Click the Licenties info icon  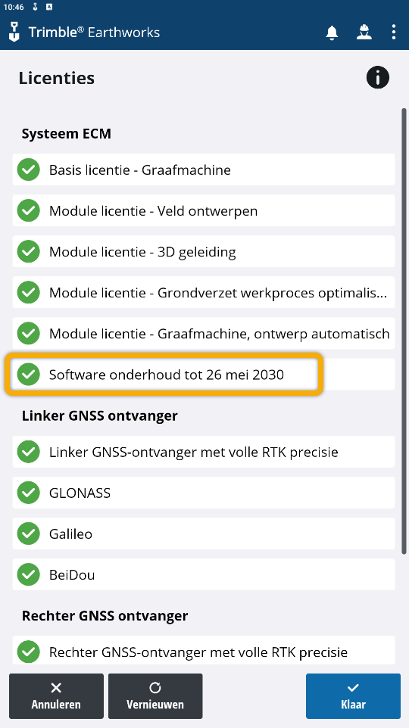click(x=377, y=77)
